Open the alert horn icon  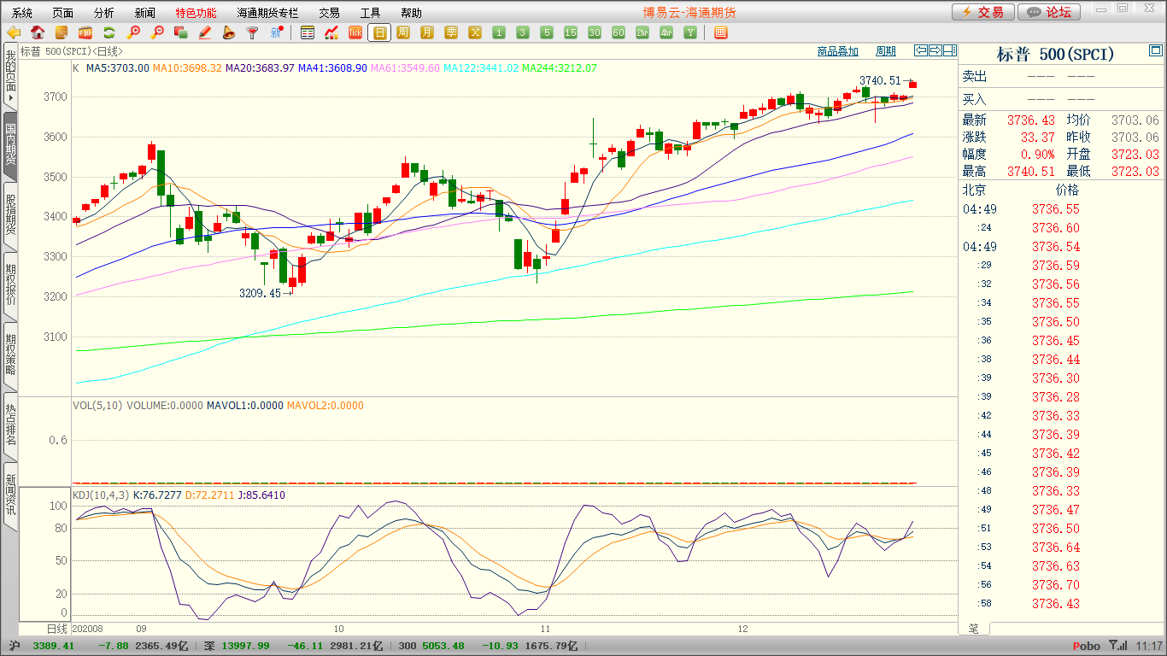[x=229, y=32]
